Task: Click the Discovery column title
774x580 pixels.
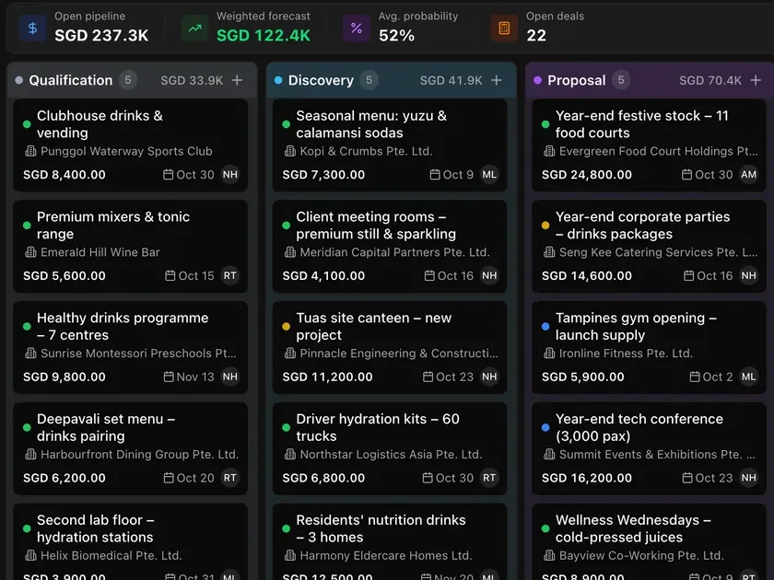Action: click(321, 80)
